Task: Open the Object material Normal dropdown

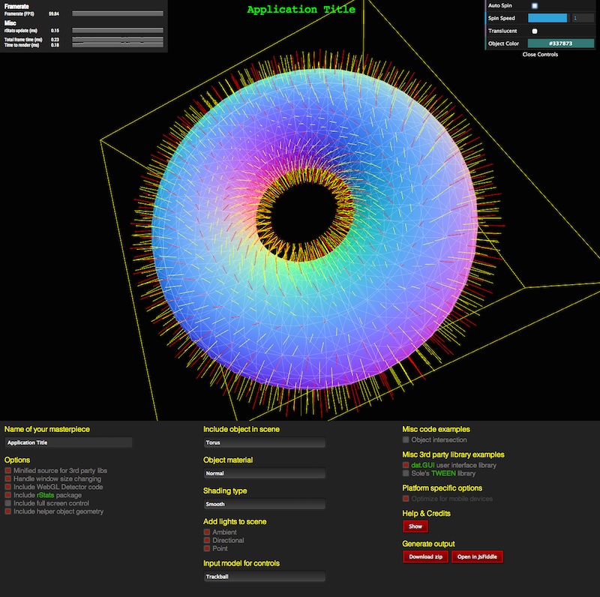Action: [x=264, y=473]
